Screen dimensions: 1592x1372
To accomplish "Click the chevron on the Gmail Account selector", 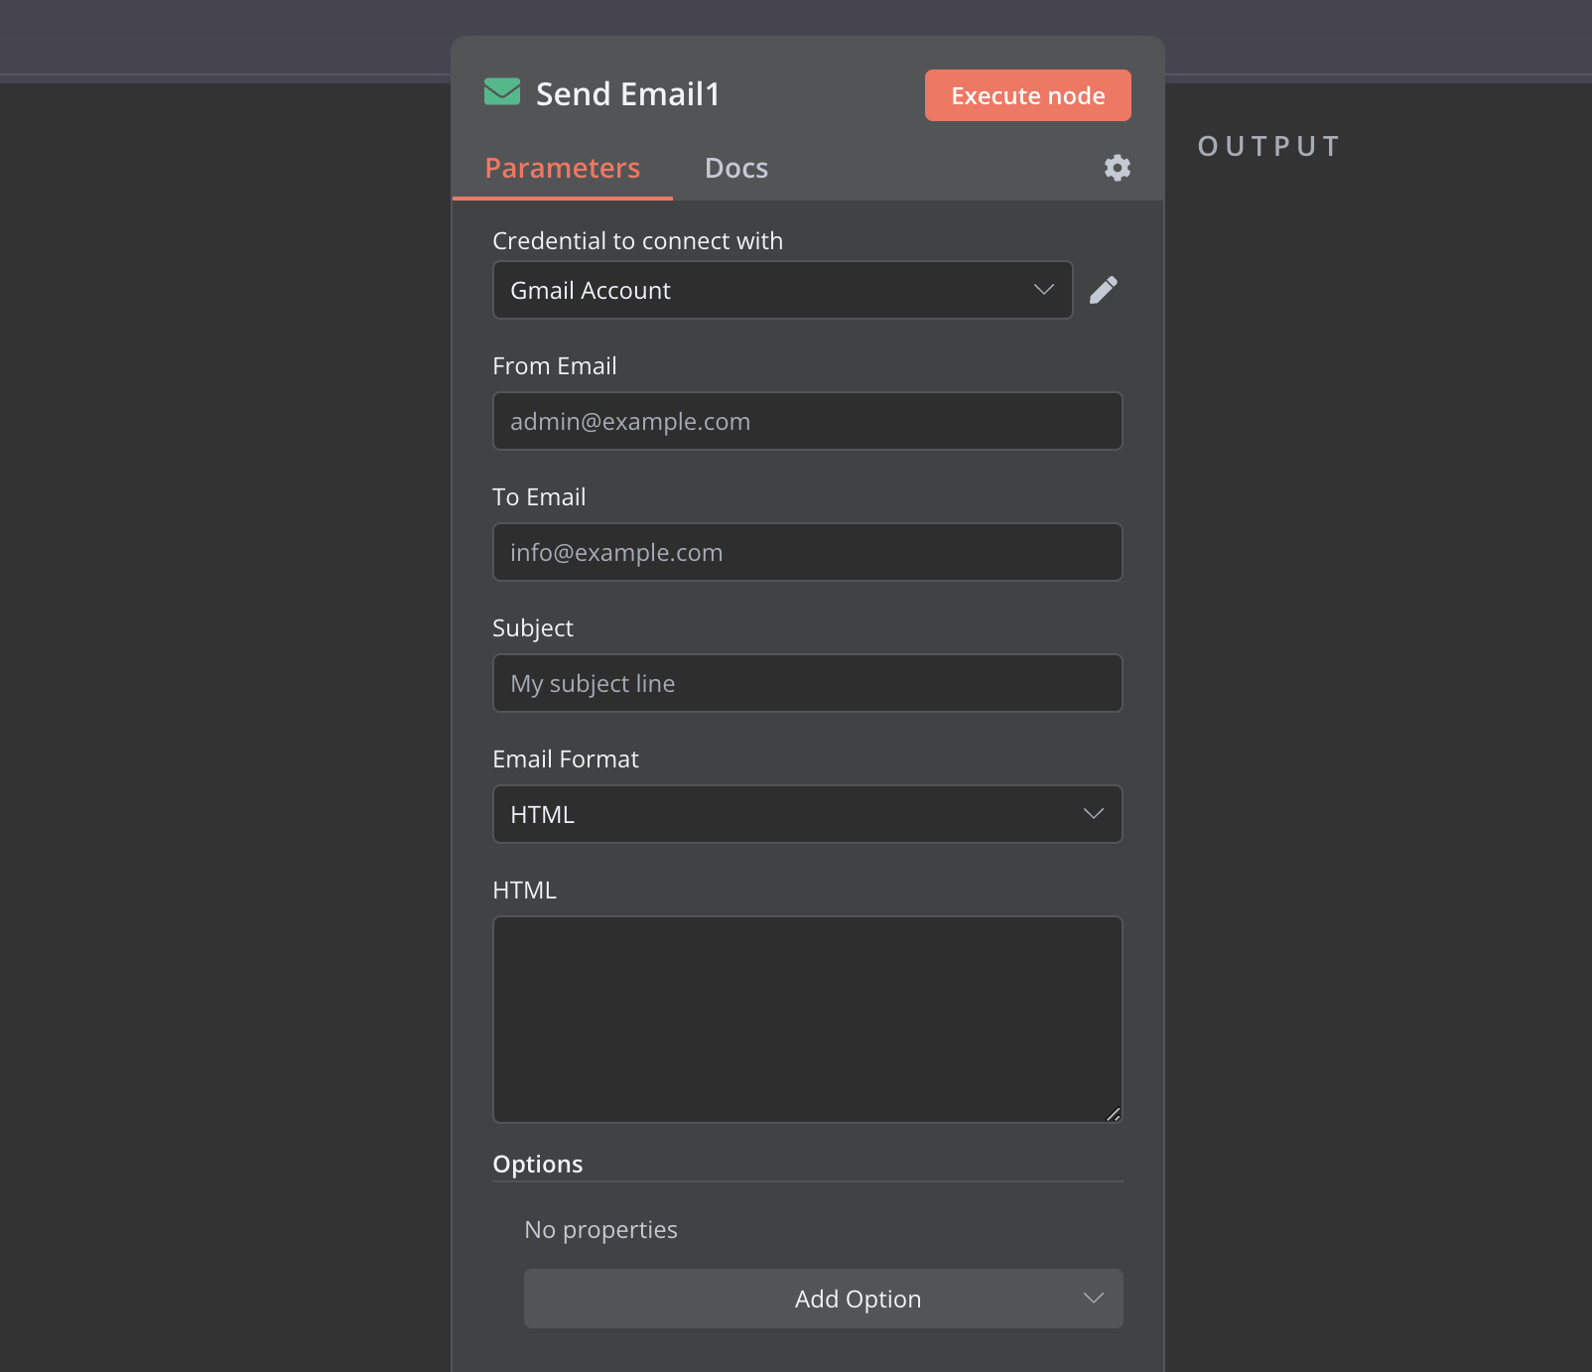I will pyautogui.click(x=1042, y=290).
